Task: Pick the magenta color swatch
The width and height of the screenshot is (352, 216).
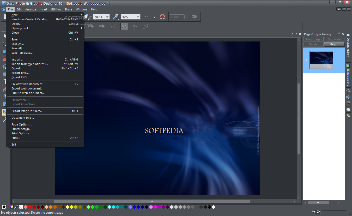Action: coord(155,207)
